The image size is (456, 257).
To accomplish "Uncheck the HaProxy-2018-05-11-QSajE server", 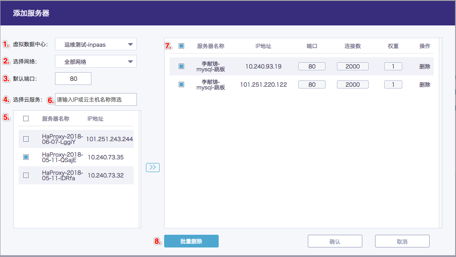I will click(26, 157).
